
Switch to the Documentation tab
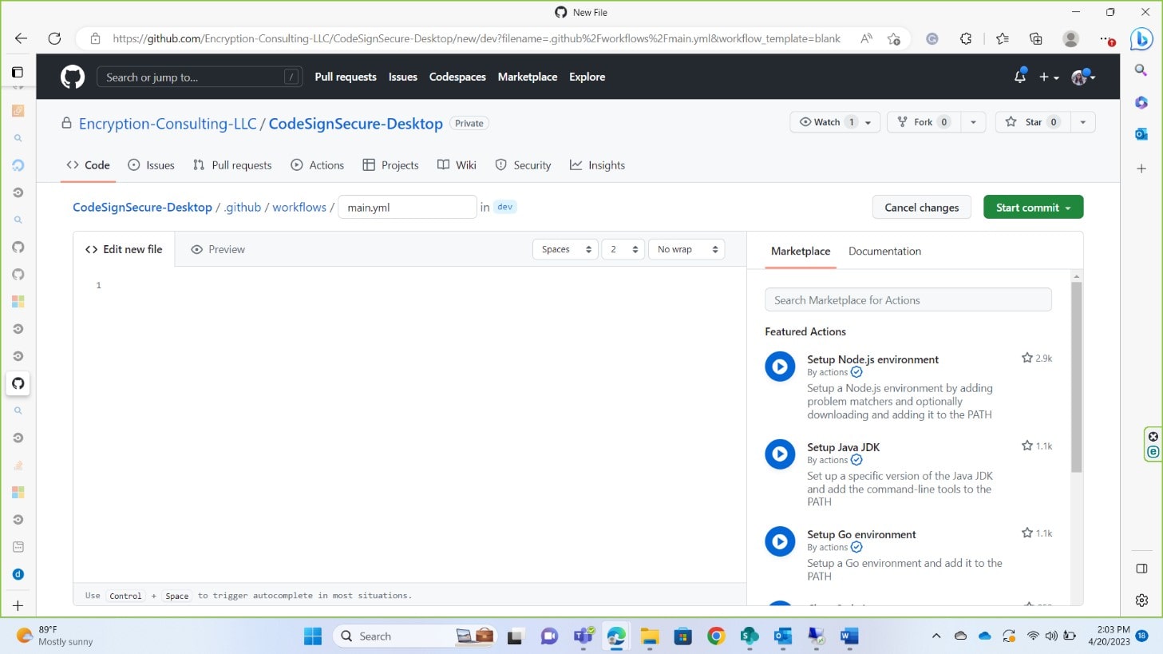coord(884,251)
